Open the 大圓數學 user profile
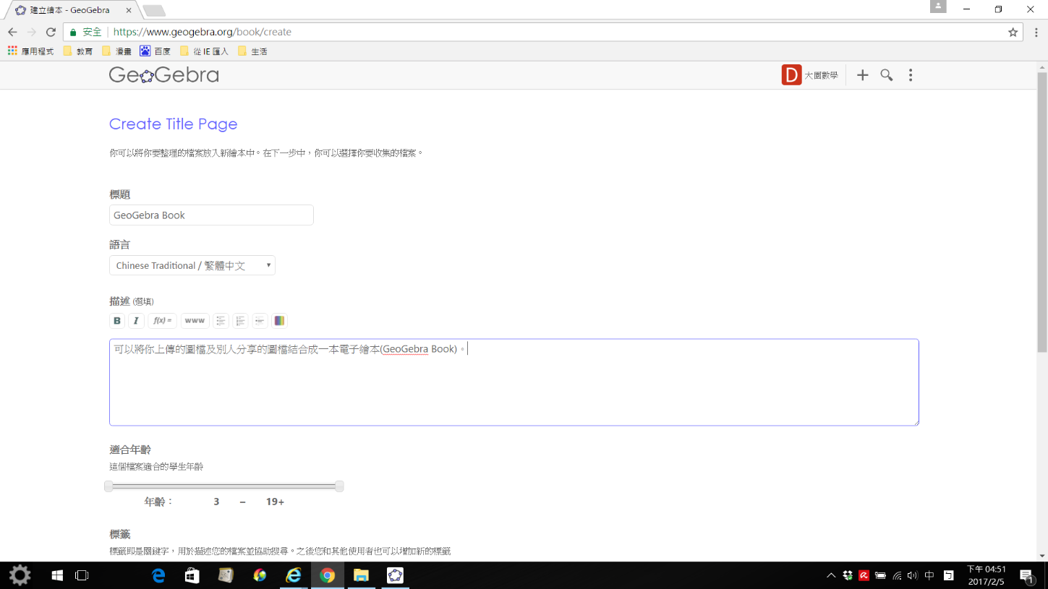1048x589 pixels. [822, 75]
